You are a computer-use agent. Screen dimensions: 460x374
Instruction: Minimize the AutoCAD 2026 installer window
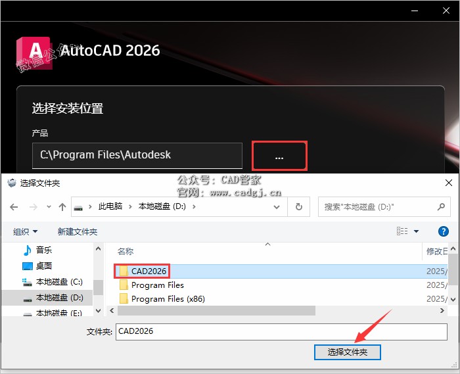(415, 11)
